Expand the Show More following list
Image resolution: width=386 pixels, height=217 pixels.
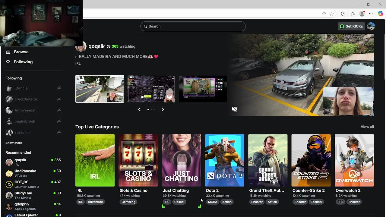click(x=14, y=143)
